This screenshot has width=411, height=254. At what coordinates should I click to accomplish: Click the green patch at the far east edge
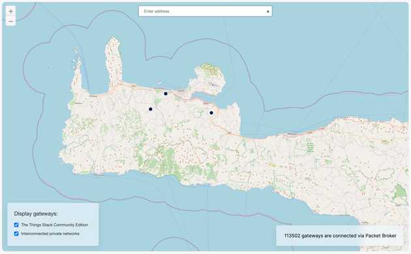point(400,193)
